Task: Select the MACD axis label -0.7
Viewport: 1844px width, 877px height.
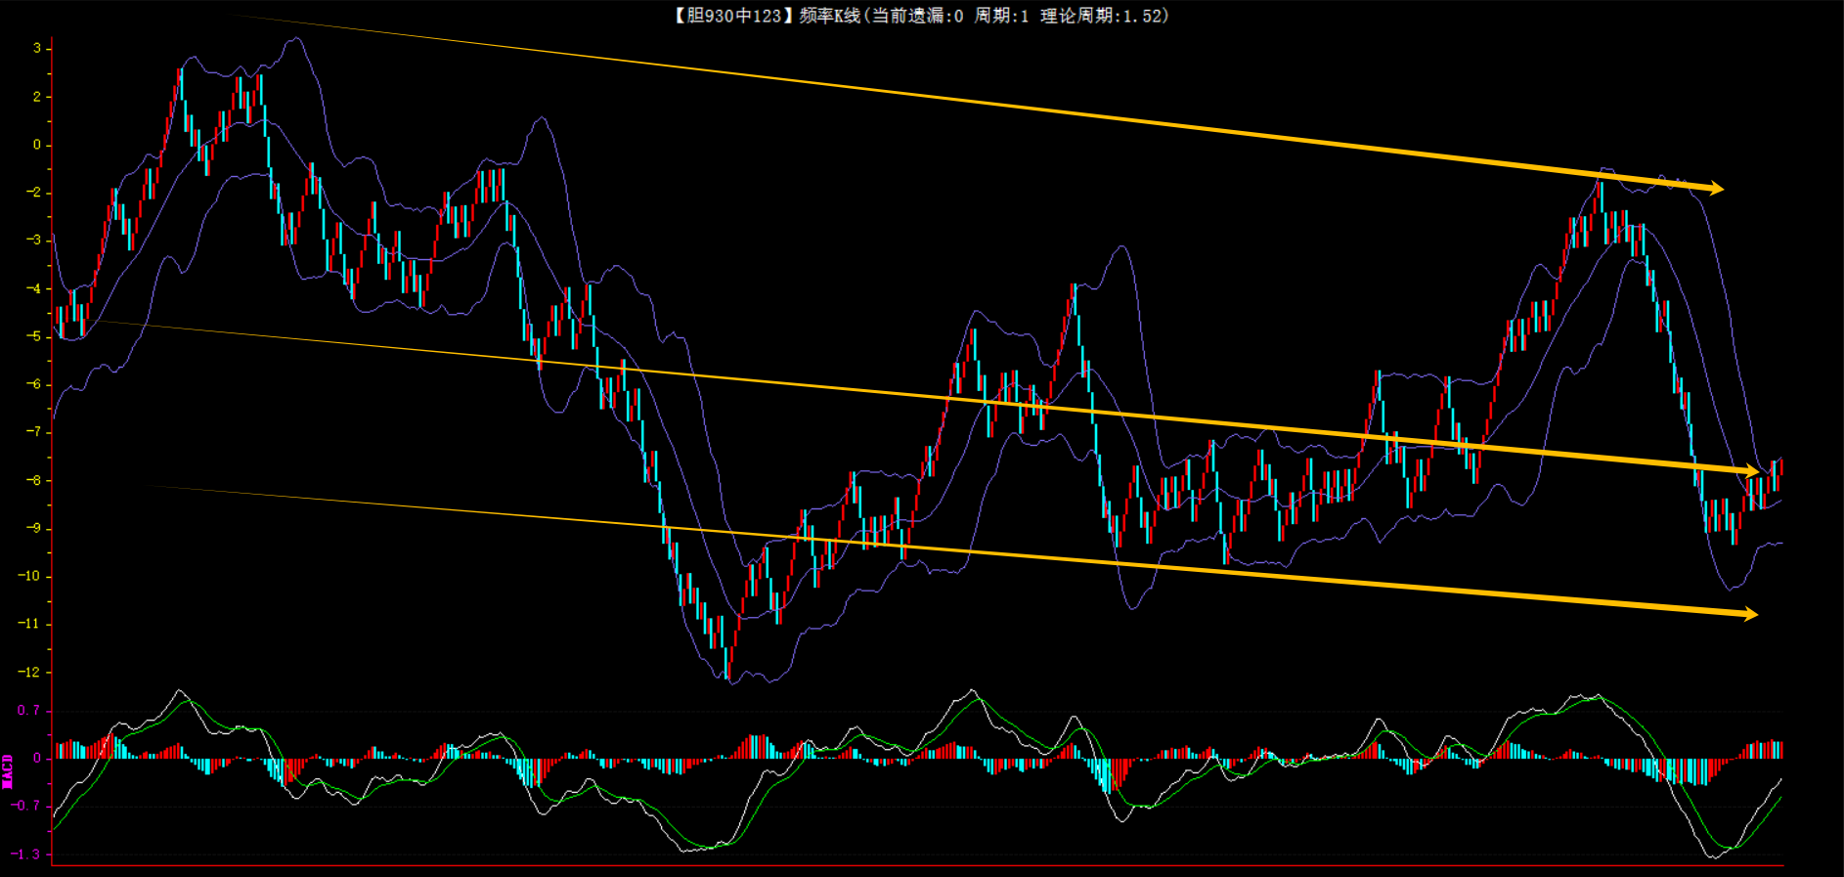Action: click(25, 806)
